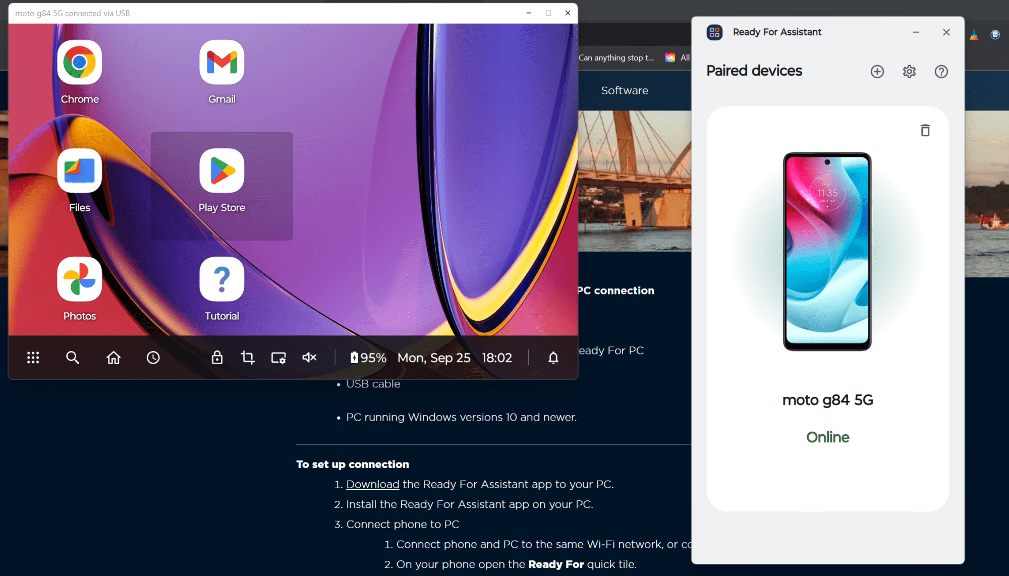Select the crop screenshot tool icon

[248, 358]
